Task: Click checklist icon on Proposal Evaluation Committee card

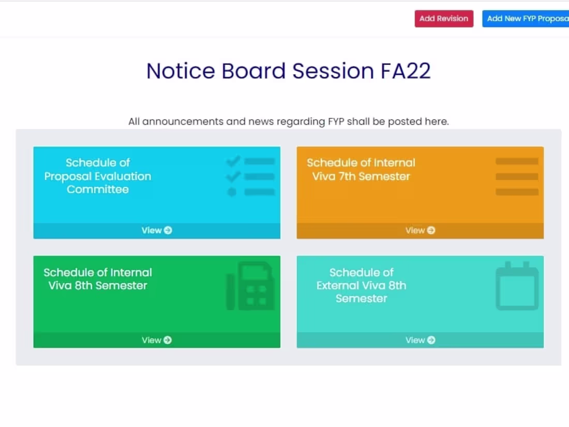Action: click(x=251, y=177)
